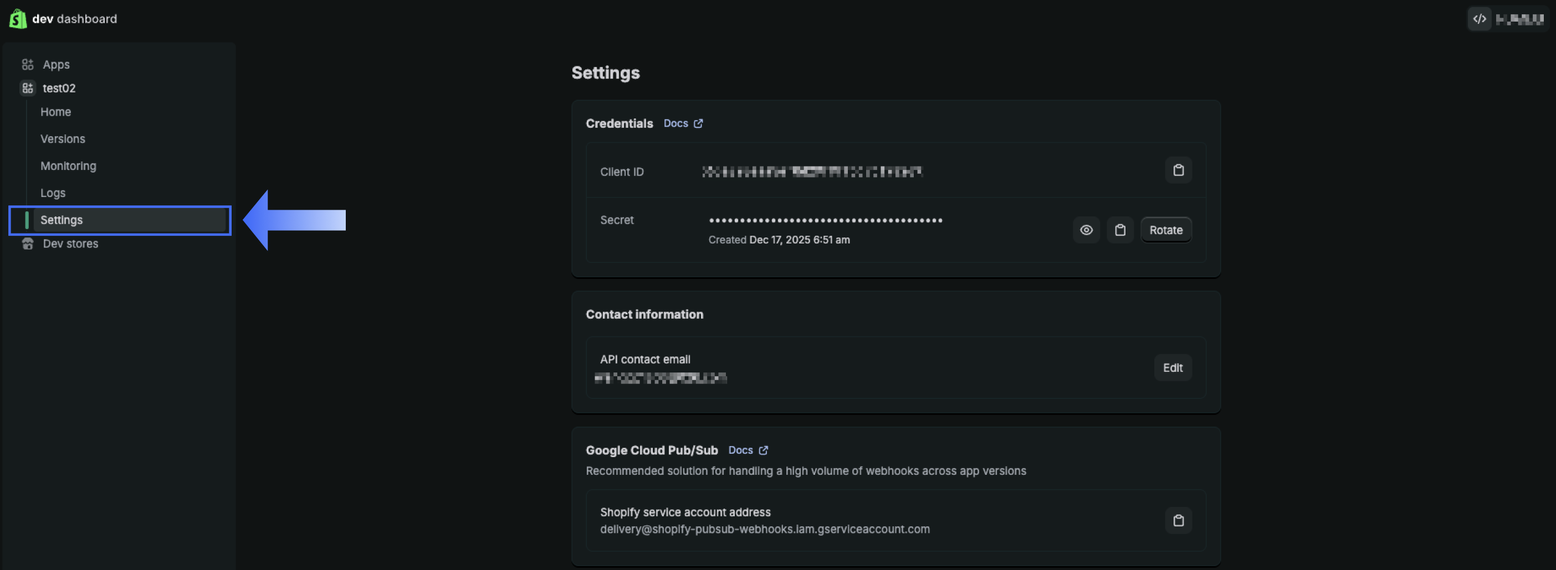1556x570 pixels.
Task: Open Google Cloud Pub/Sub Docs link
Action: (x=747, y=450)
